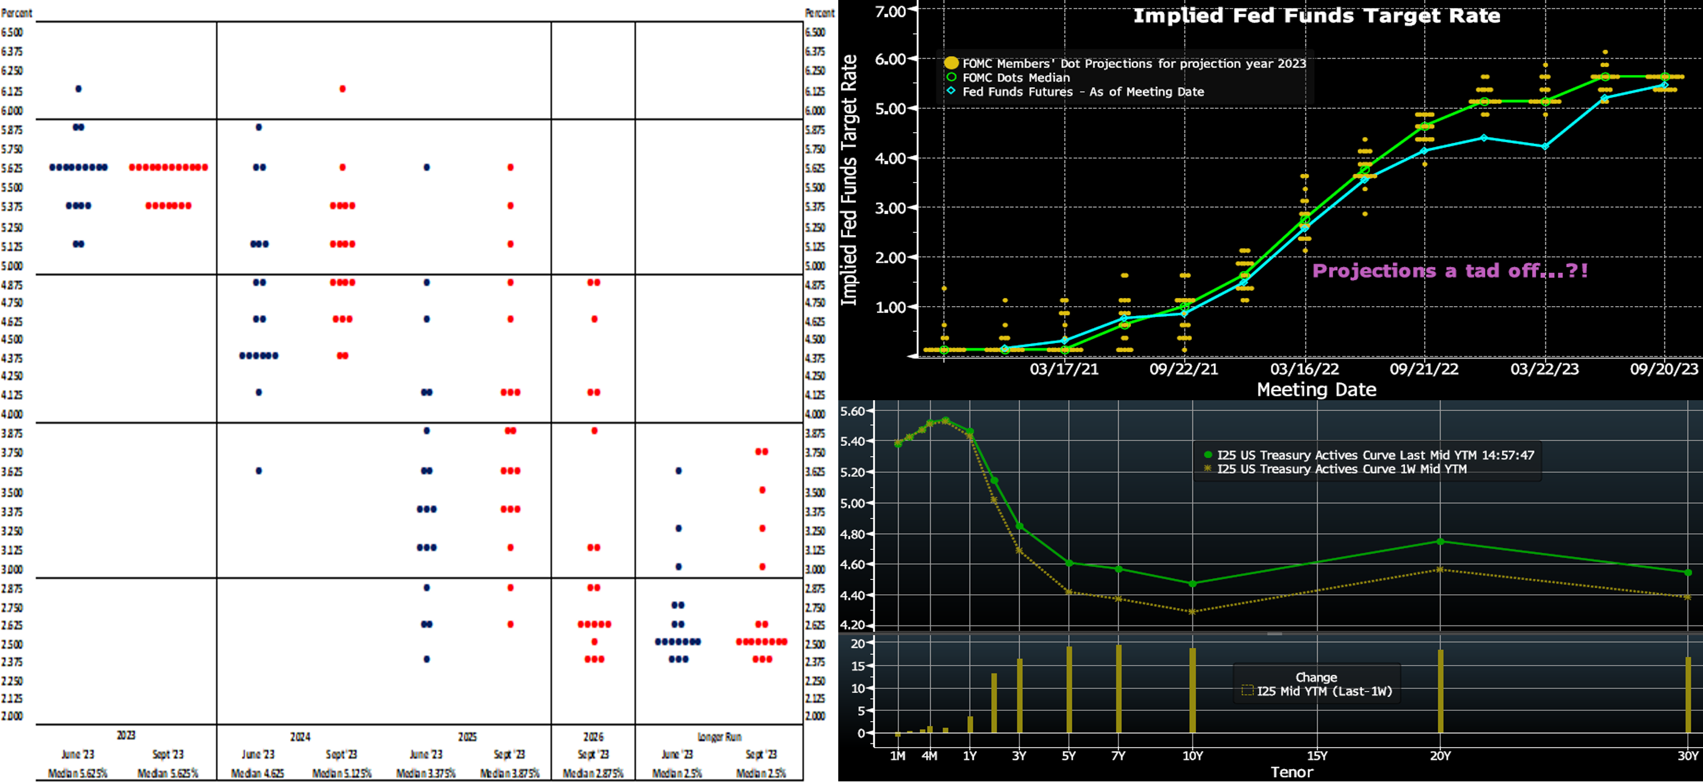Click the 2026 column year label

click(593, 737)
